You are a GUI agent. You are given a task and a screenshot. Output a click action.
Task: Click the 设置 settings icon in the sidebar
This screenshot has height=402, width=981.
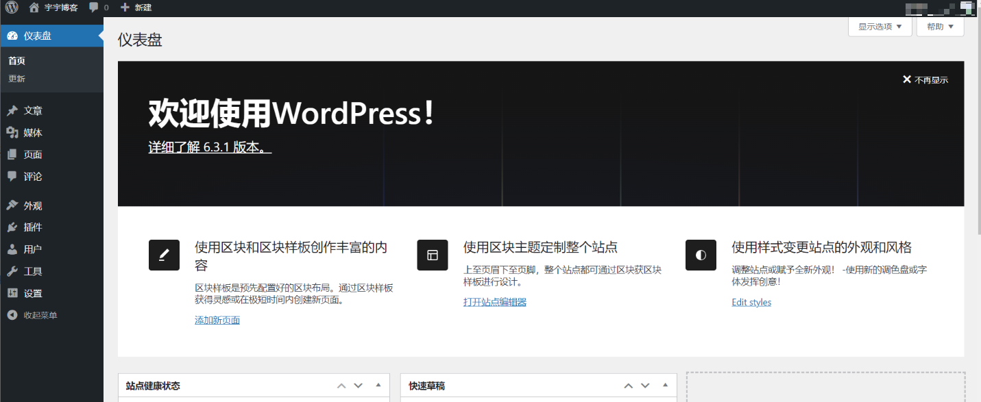pos(12,293)
